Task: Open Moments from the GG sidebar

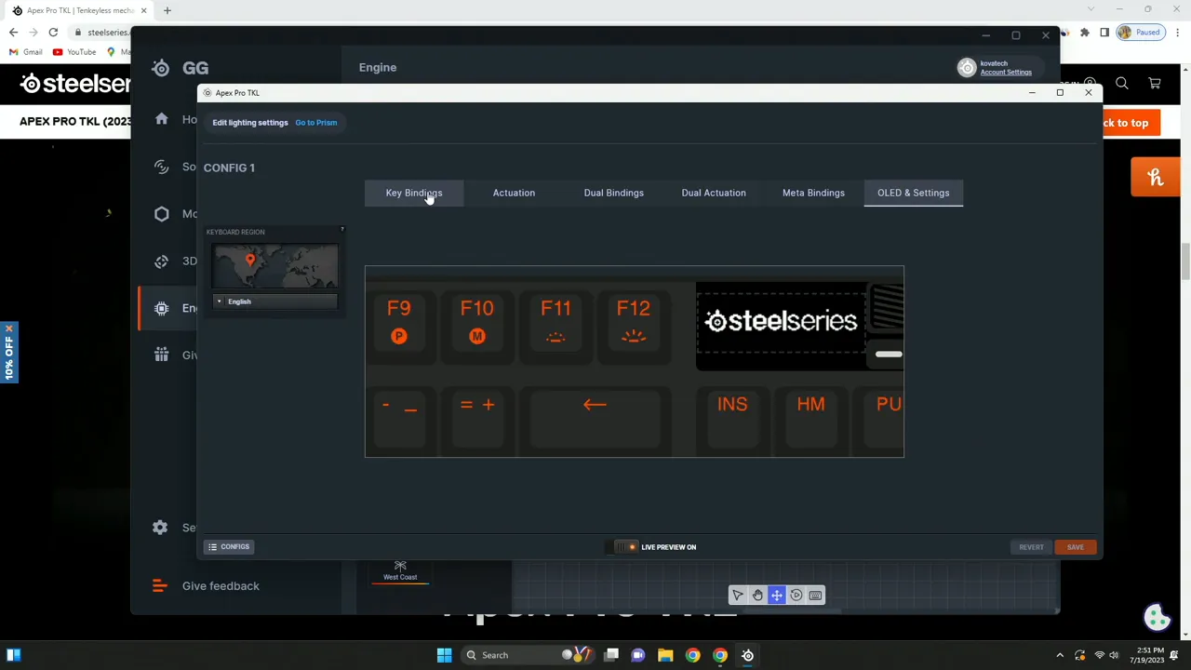Action: pos(161,214)
